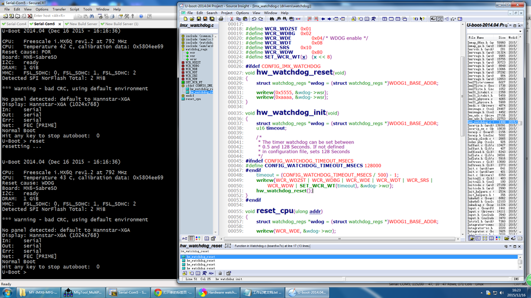
Task: Click Windows Start button
Action: point(7,293)
